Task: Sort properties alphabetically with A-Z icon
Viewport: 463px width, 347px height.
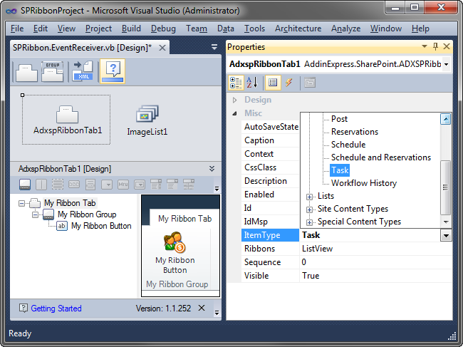Action: click(x=252, y=83)
